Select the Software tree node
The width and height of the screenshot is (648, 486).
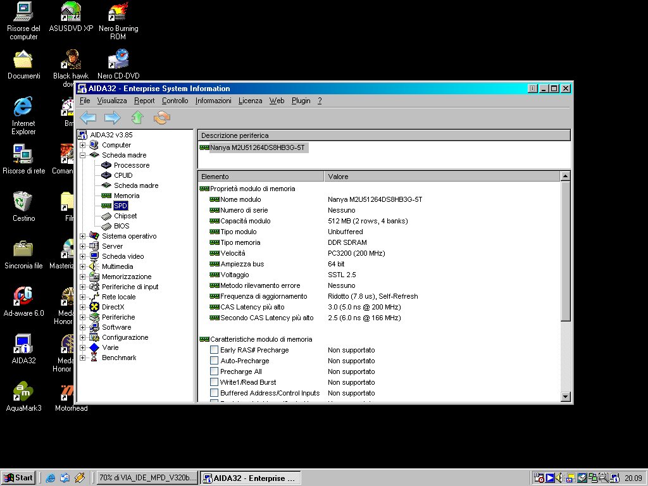pos(116,327)
